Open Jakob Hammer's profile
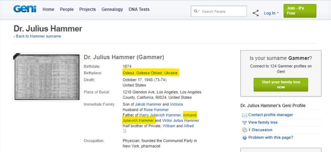This screenshot has width=331, height=152. pyautogui.click(x=148, y=104)
